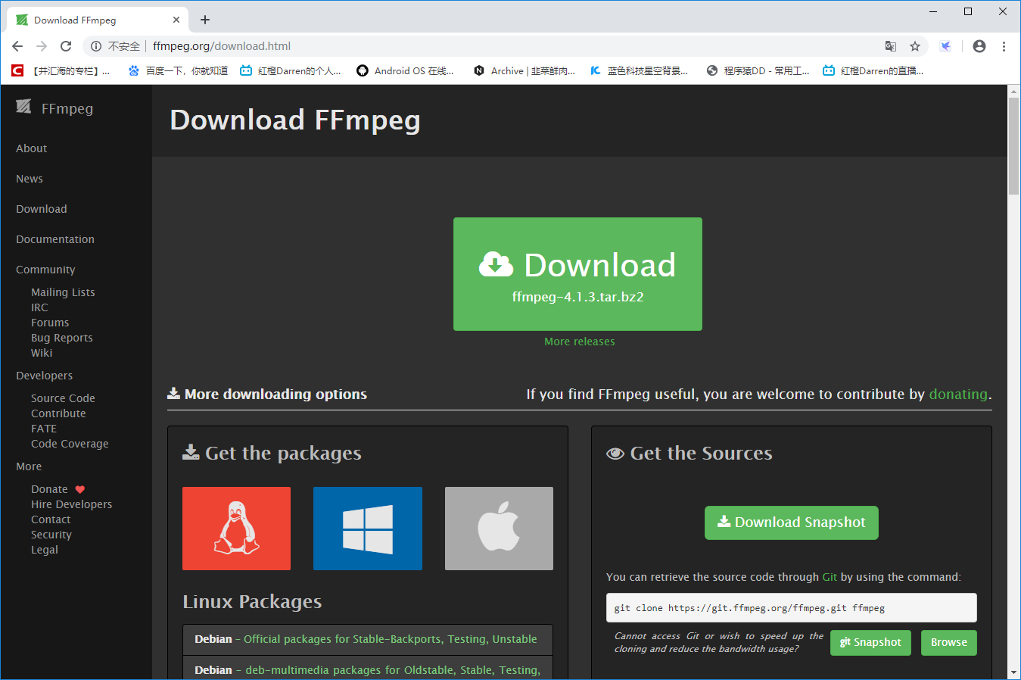1021x680 pixels.
Task: Open a new browser tab
Action: click(205, 20)
